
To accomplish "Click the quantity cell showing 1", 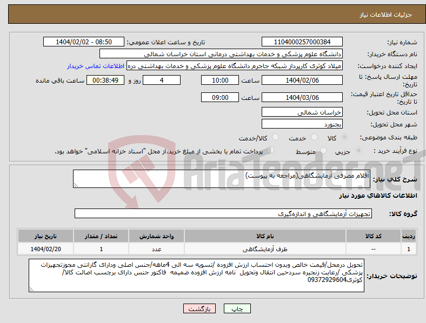I will [x=101, y=249].
